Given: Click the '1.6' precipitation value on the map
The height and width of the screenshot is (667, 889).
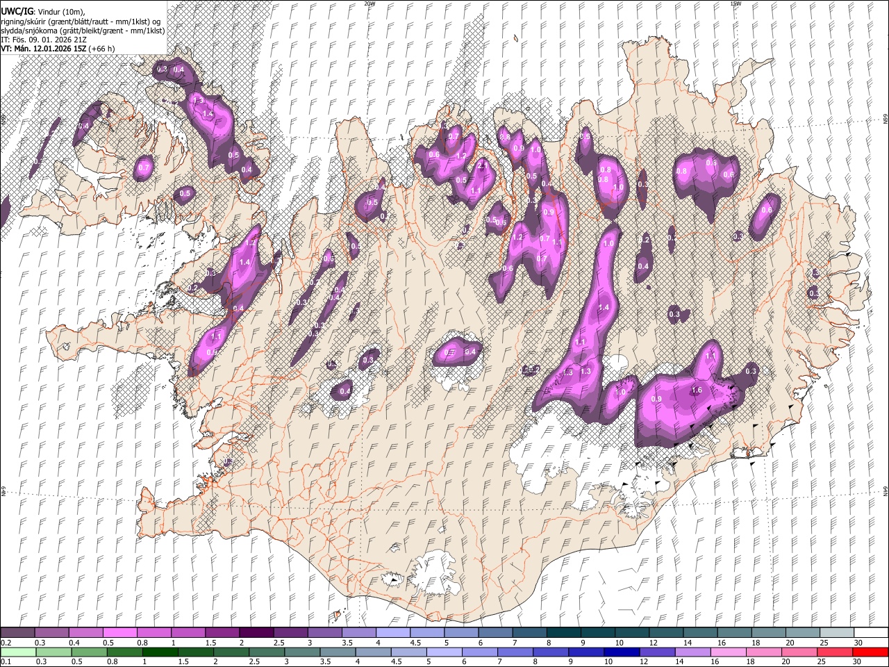Looking at the screenshot, I should 697,390.
